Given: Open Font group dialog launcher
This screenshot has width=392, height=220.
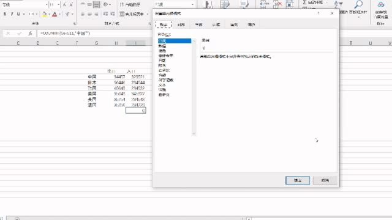Looking at the screenshot, I should (75, 24).
